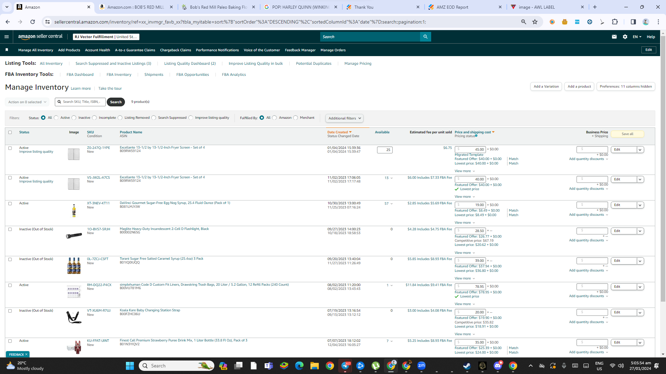Check the row for DaVinci Egg Nog Syrup
The height and width of the screenshot is (374, 666).
(x=10, y=204)
